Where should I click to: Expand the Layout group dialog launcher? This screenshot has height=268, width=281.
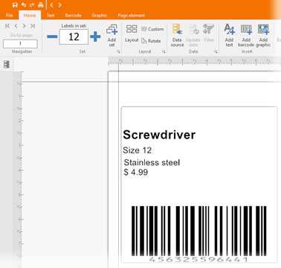pos(164,51)
